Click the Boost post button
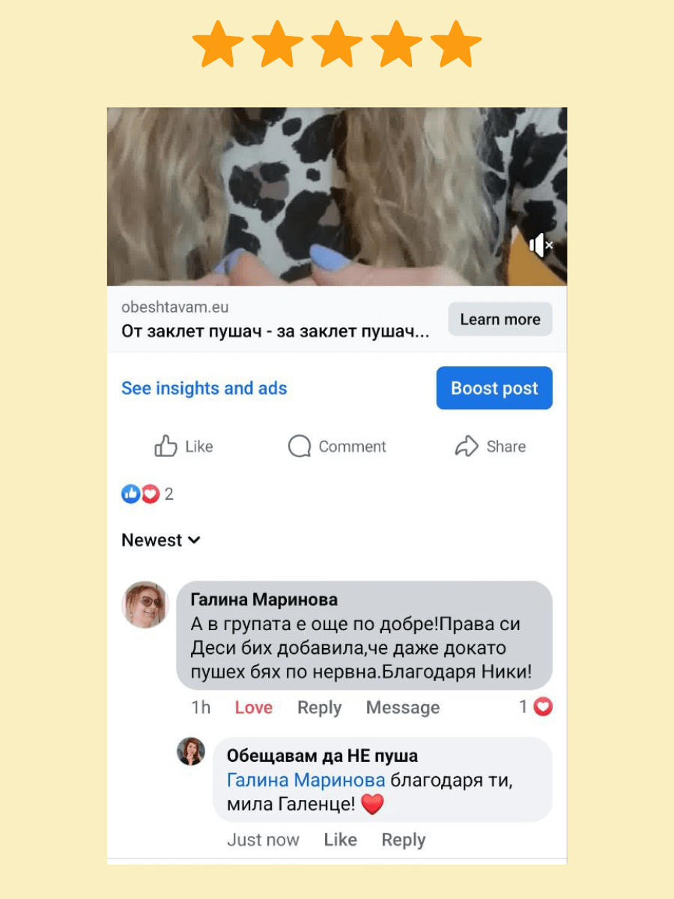674x899 pixels. pyautogui.click(x=494, y=388)
